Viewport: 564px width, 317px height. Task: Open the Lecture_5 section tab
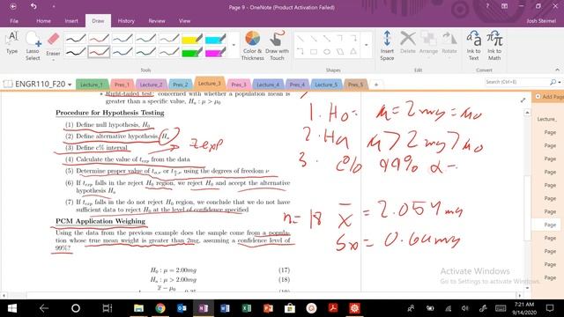[x=326, y=85]
